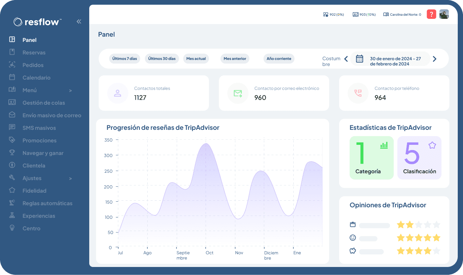Click the Carolina del Norte book icon
Image resolution: width=463 pixels, height=275 pixels.
(386, 15)
